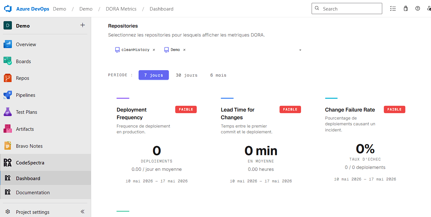Click the Project settings gear icon
The width and height of the screenshot is (431, 217).
pyautogui.click(x=8, y=212)
